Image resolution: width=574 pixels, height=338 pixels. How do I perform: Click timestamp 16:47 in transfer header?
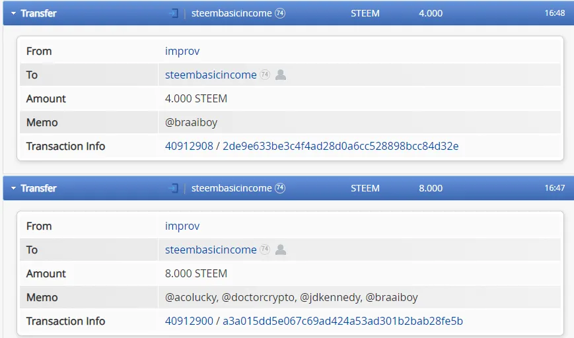pyautogui.click(x=555, y=188)
